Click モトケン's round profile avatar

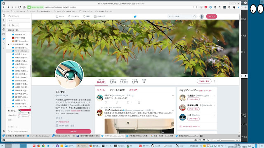click(69, 75)
